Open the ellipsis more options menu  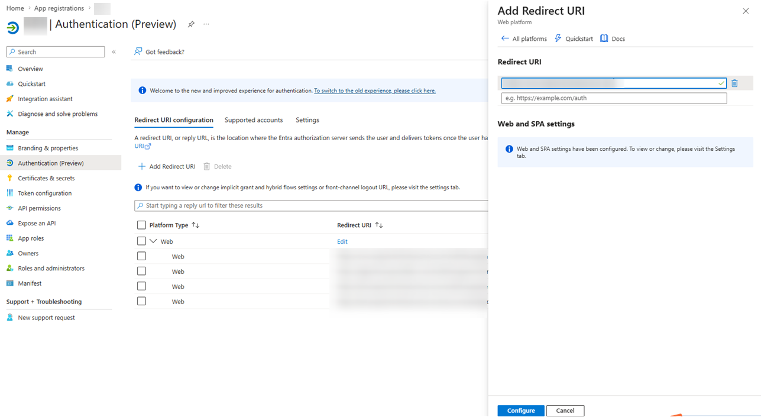(x=206, y=24)
